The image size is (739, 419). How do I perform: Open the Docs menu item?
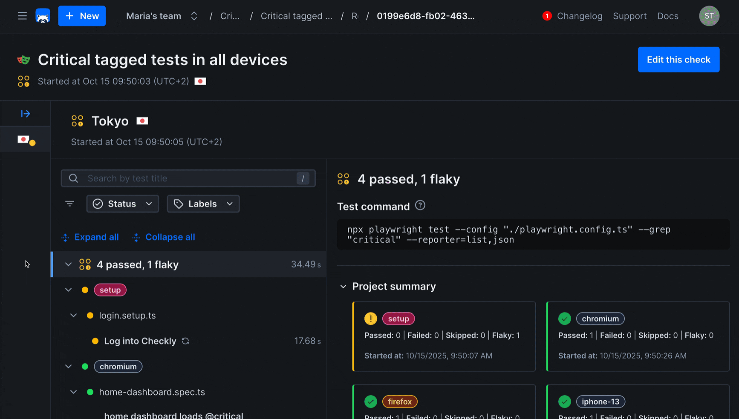tap(667, 16)
